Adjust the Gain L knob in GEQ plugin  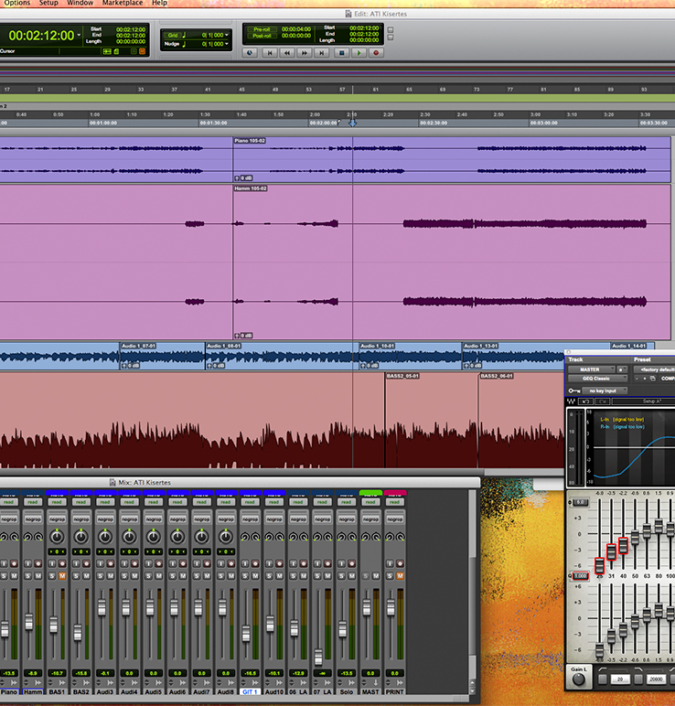tap(578, 679)
